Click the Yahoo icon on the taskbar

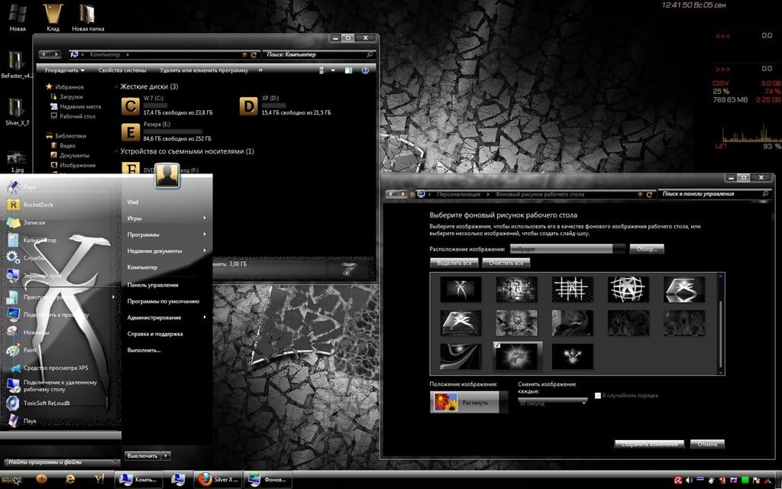coord(99,480)
